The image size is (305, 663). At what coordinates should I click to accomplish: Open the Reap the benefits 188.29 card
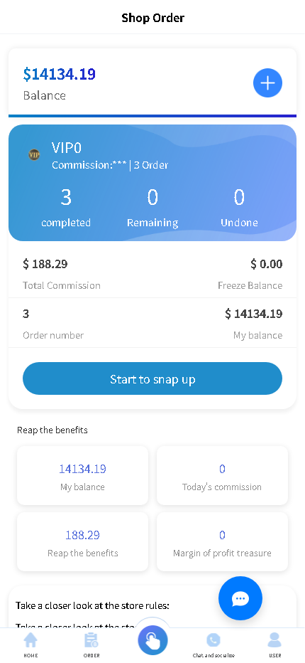[83, 541]
